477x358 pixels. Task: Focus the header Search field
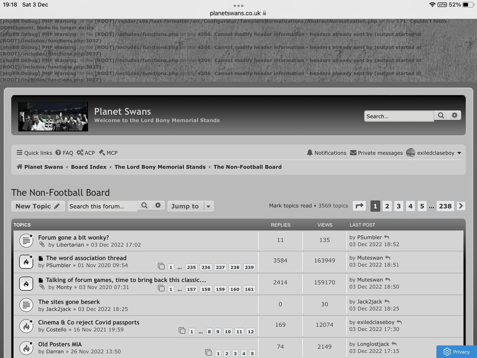coord(399,116)
